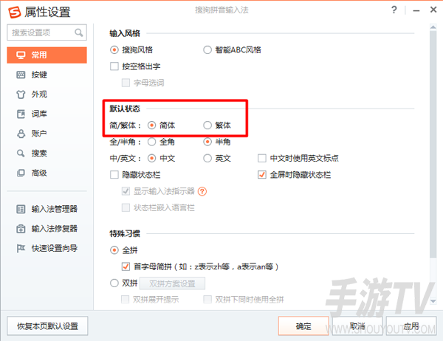
Task: Open the 搜索 settings page
Action: point(47,154)
